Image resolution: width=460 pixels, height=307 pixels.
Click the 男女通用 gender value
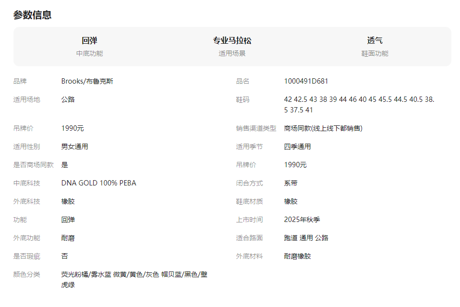(74, 147)
